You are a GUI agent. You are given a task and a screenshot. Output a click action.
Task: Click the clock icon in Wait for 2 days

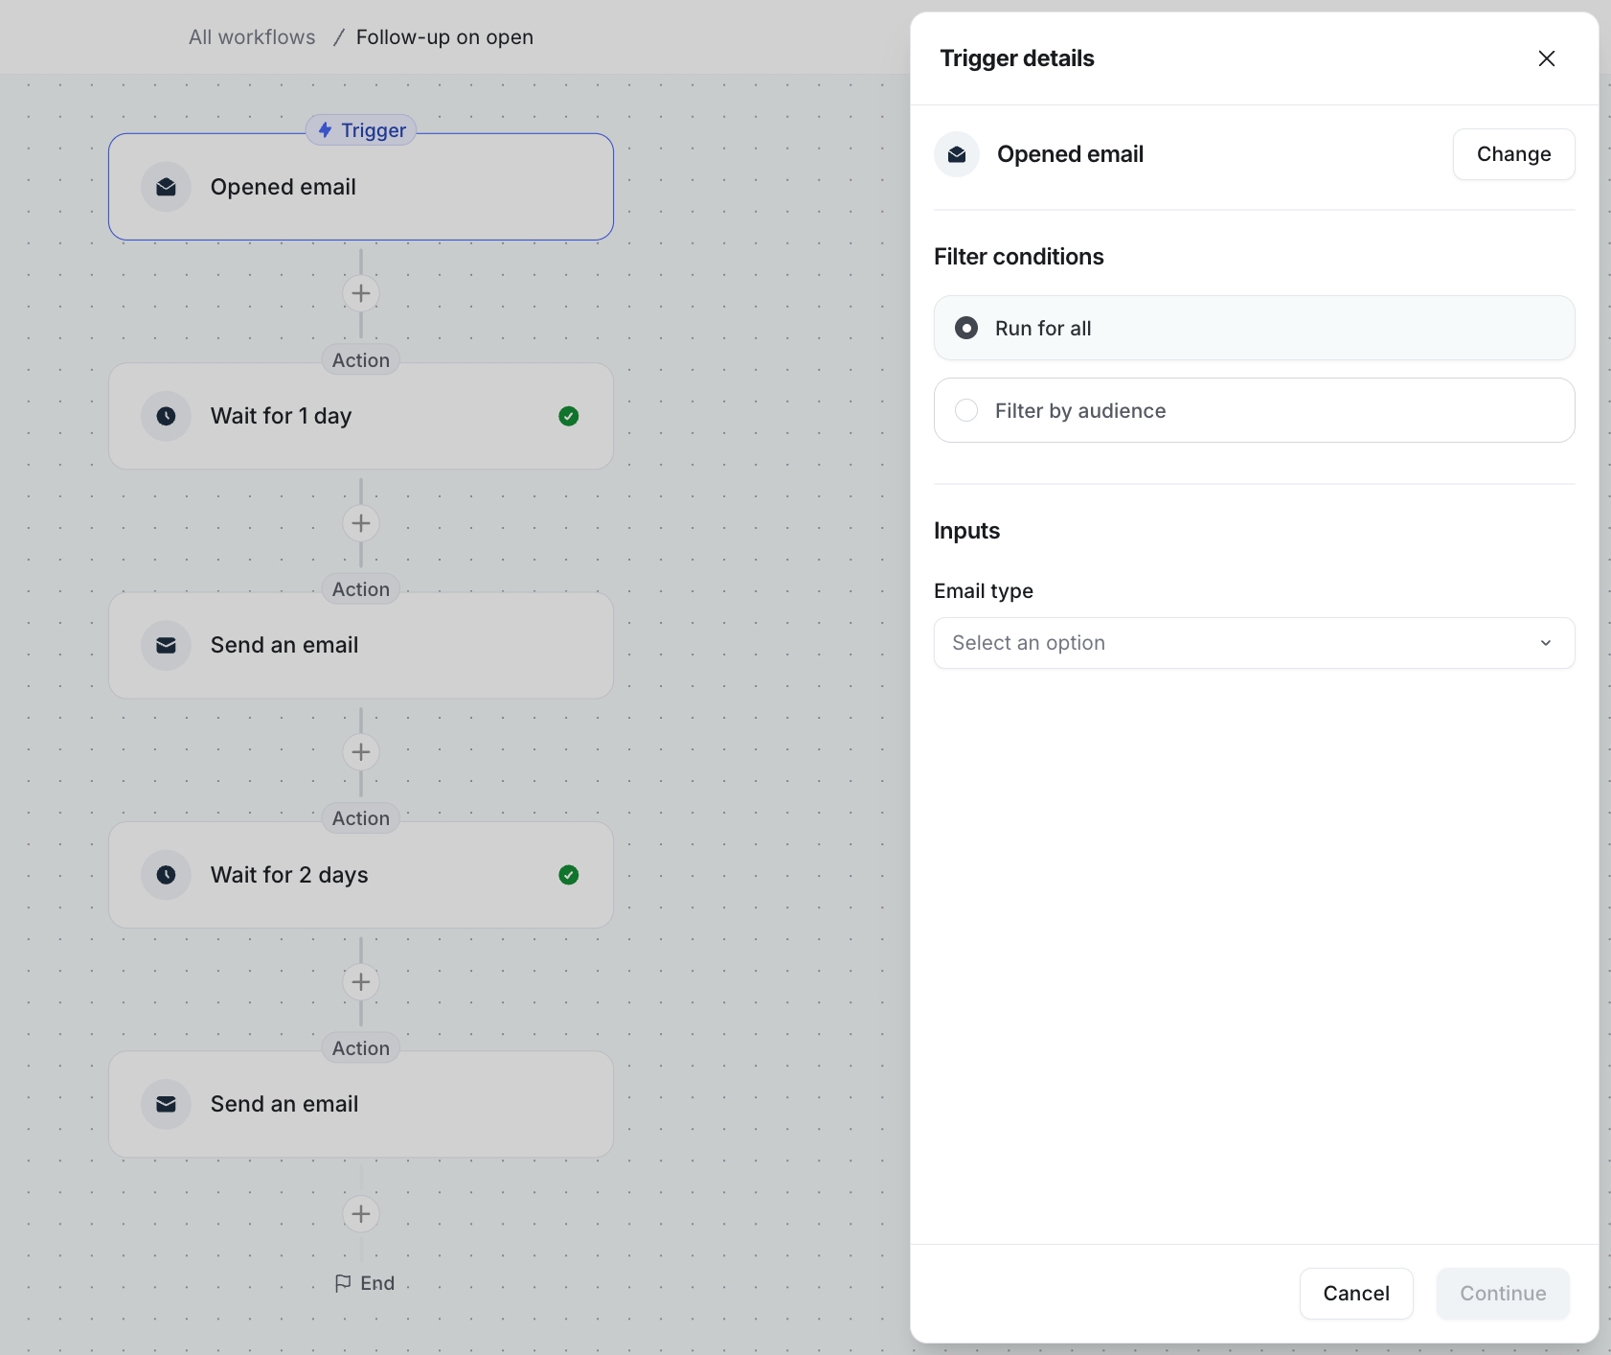click(x=166, y=875)
